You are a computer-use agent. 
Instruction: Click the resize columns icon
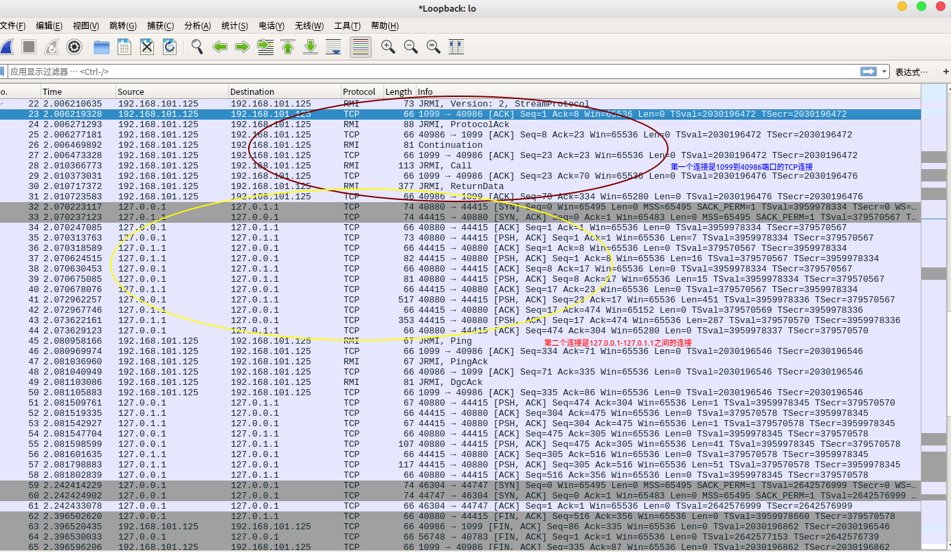point(456,47)
